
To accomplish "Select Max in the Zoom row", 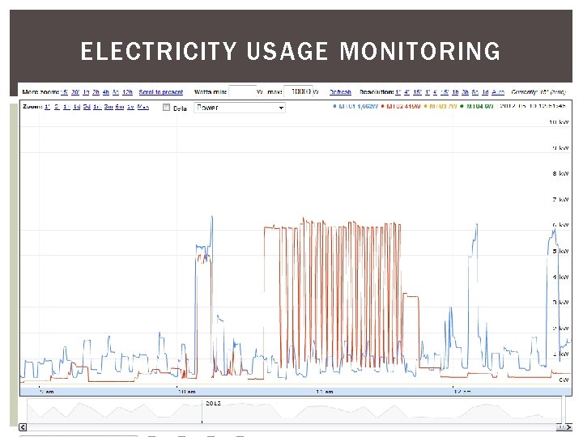I will pyautogui.click(x=143, y=107).
